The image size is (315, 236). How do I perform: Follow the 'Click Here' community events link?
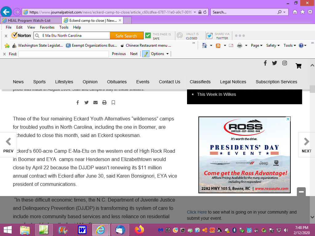(197, 212)
